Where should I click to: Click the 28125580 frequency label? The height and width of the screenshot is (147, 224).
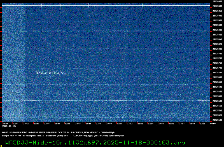217,101
